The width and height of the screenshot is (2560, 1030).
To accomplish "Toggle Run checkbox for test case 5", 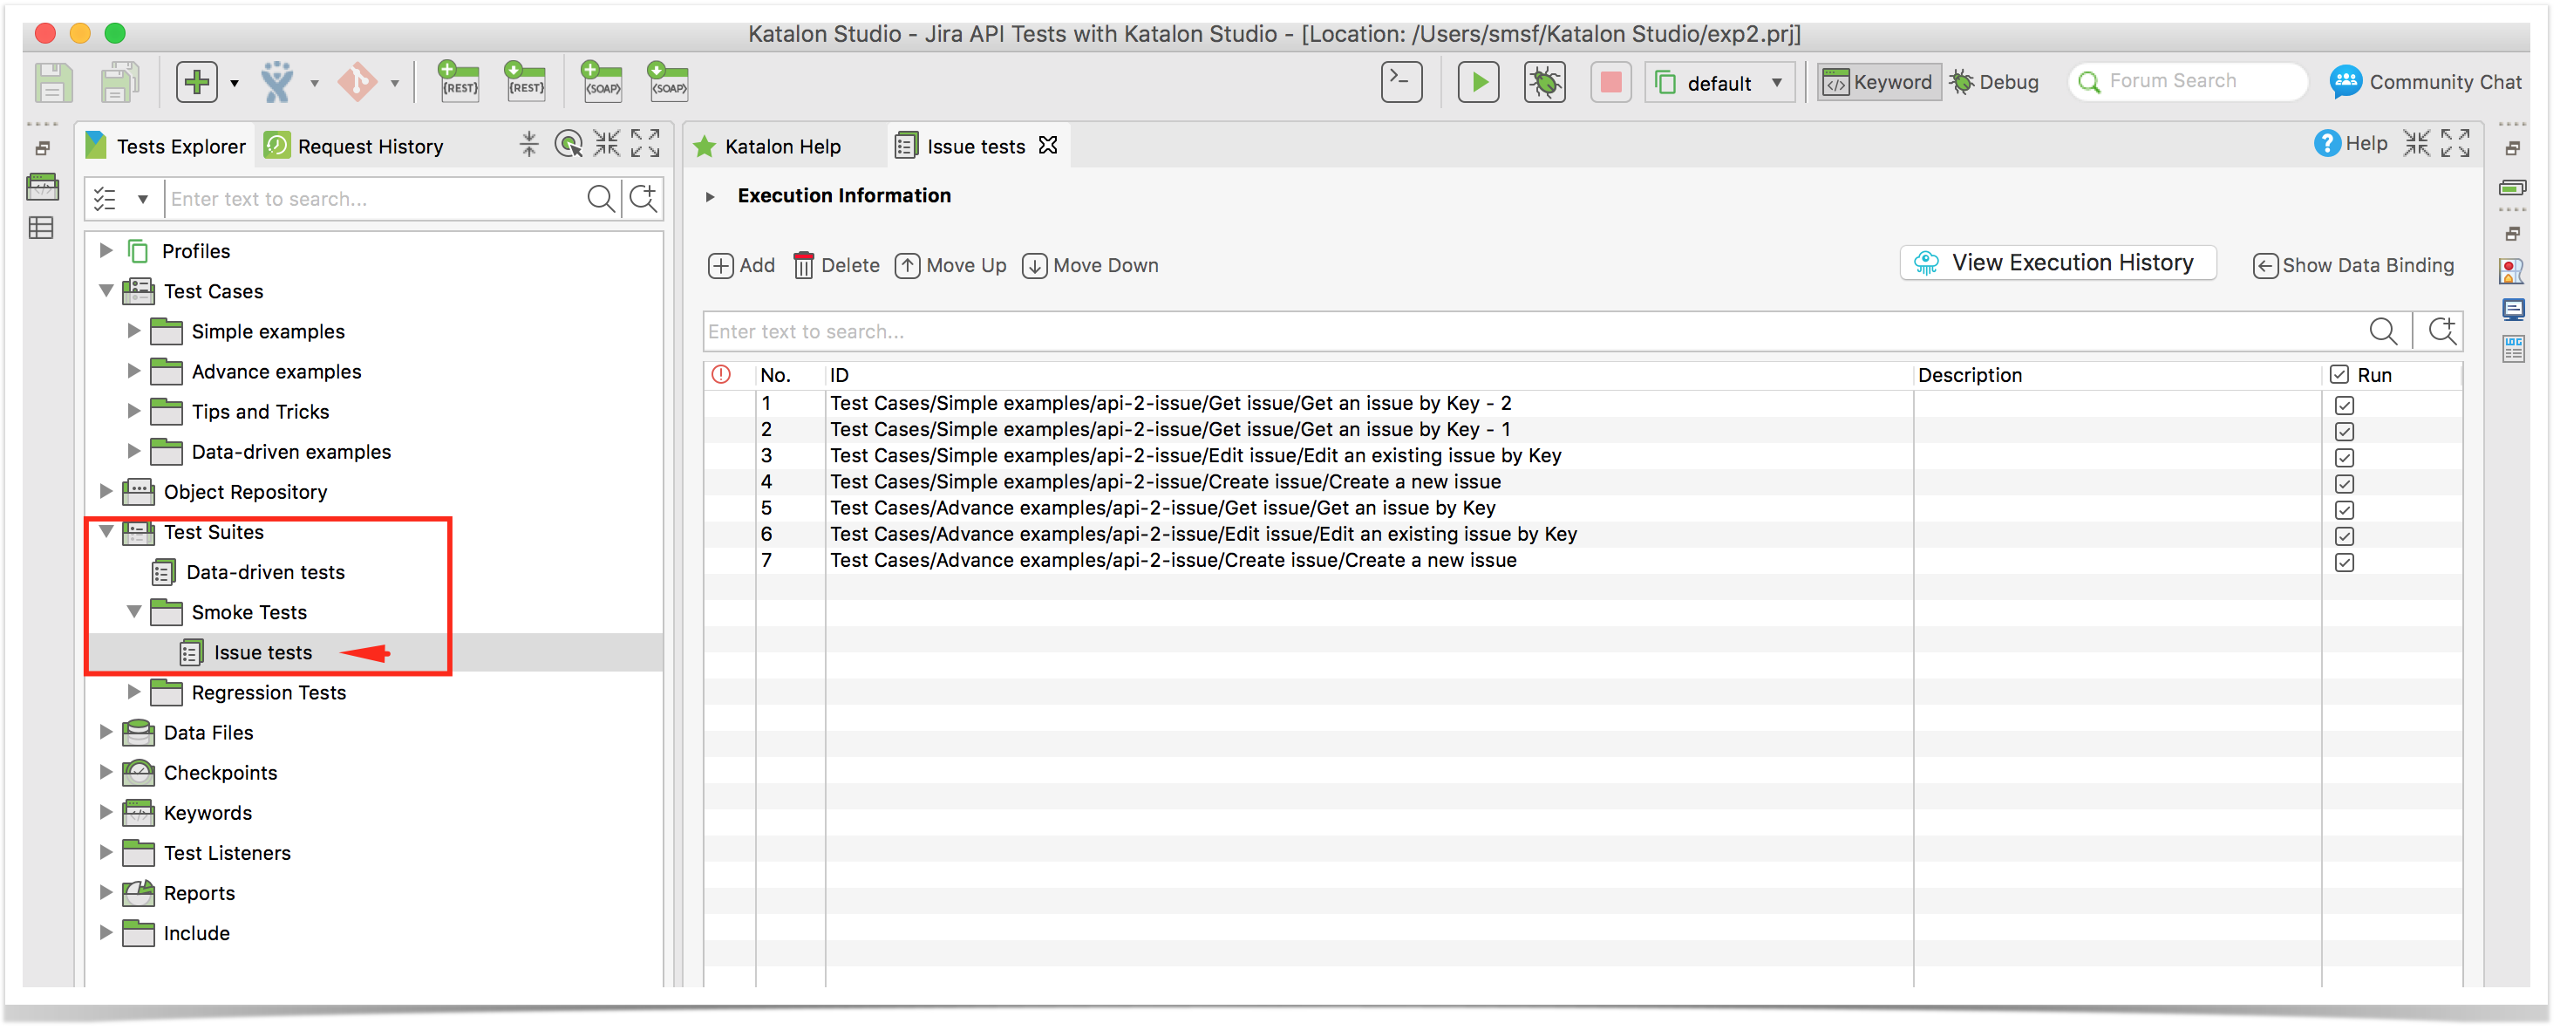I will click(x=2345, y=511).
